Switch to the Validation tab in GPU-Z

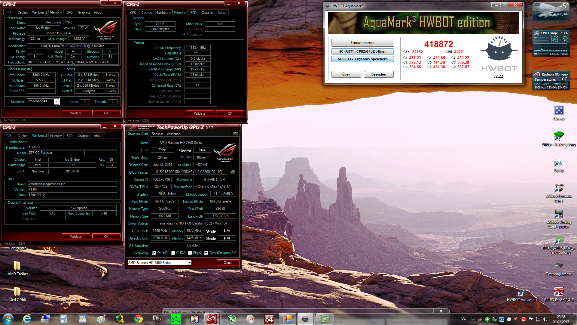[x=173, y=134]
